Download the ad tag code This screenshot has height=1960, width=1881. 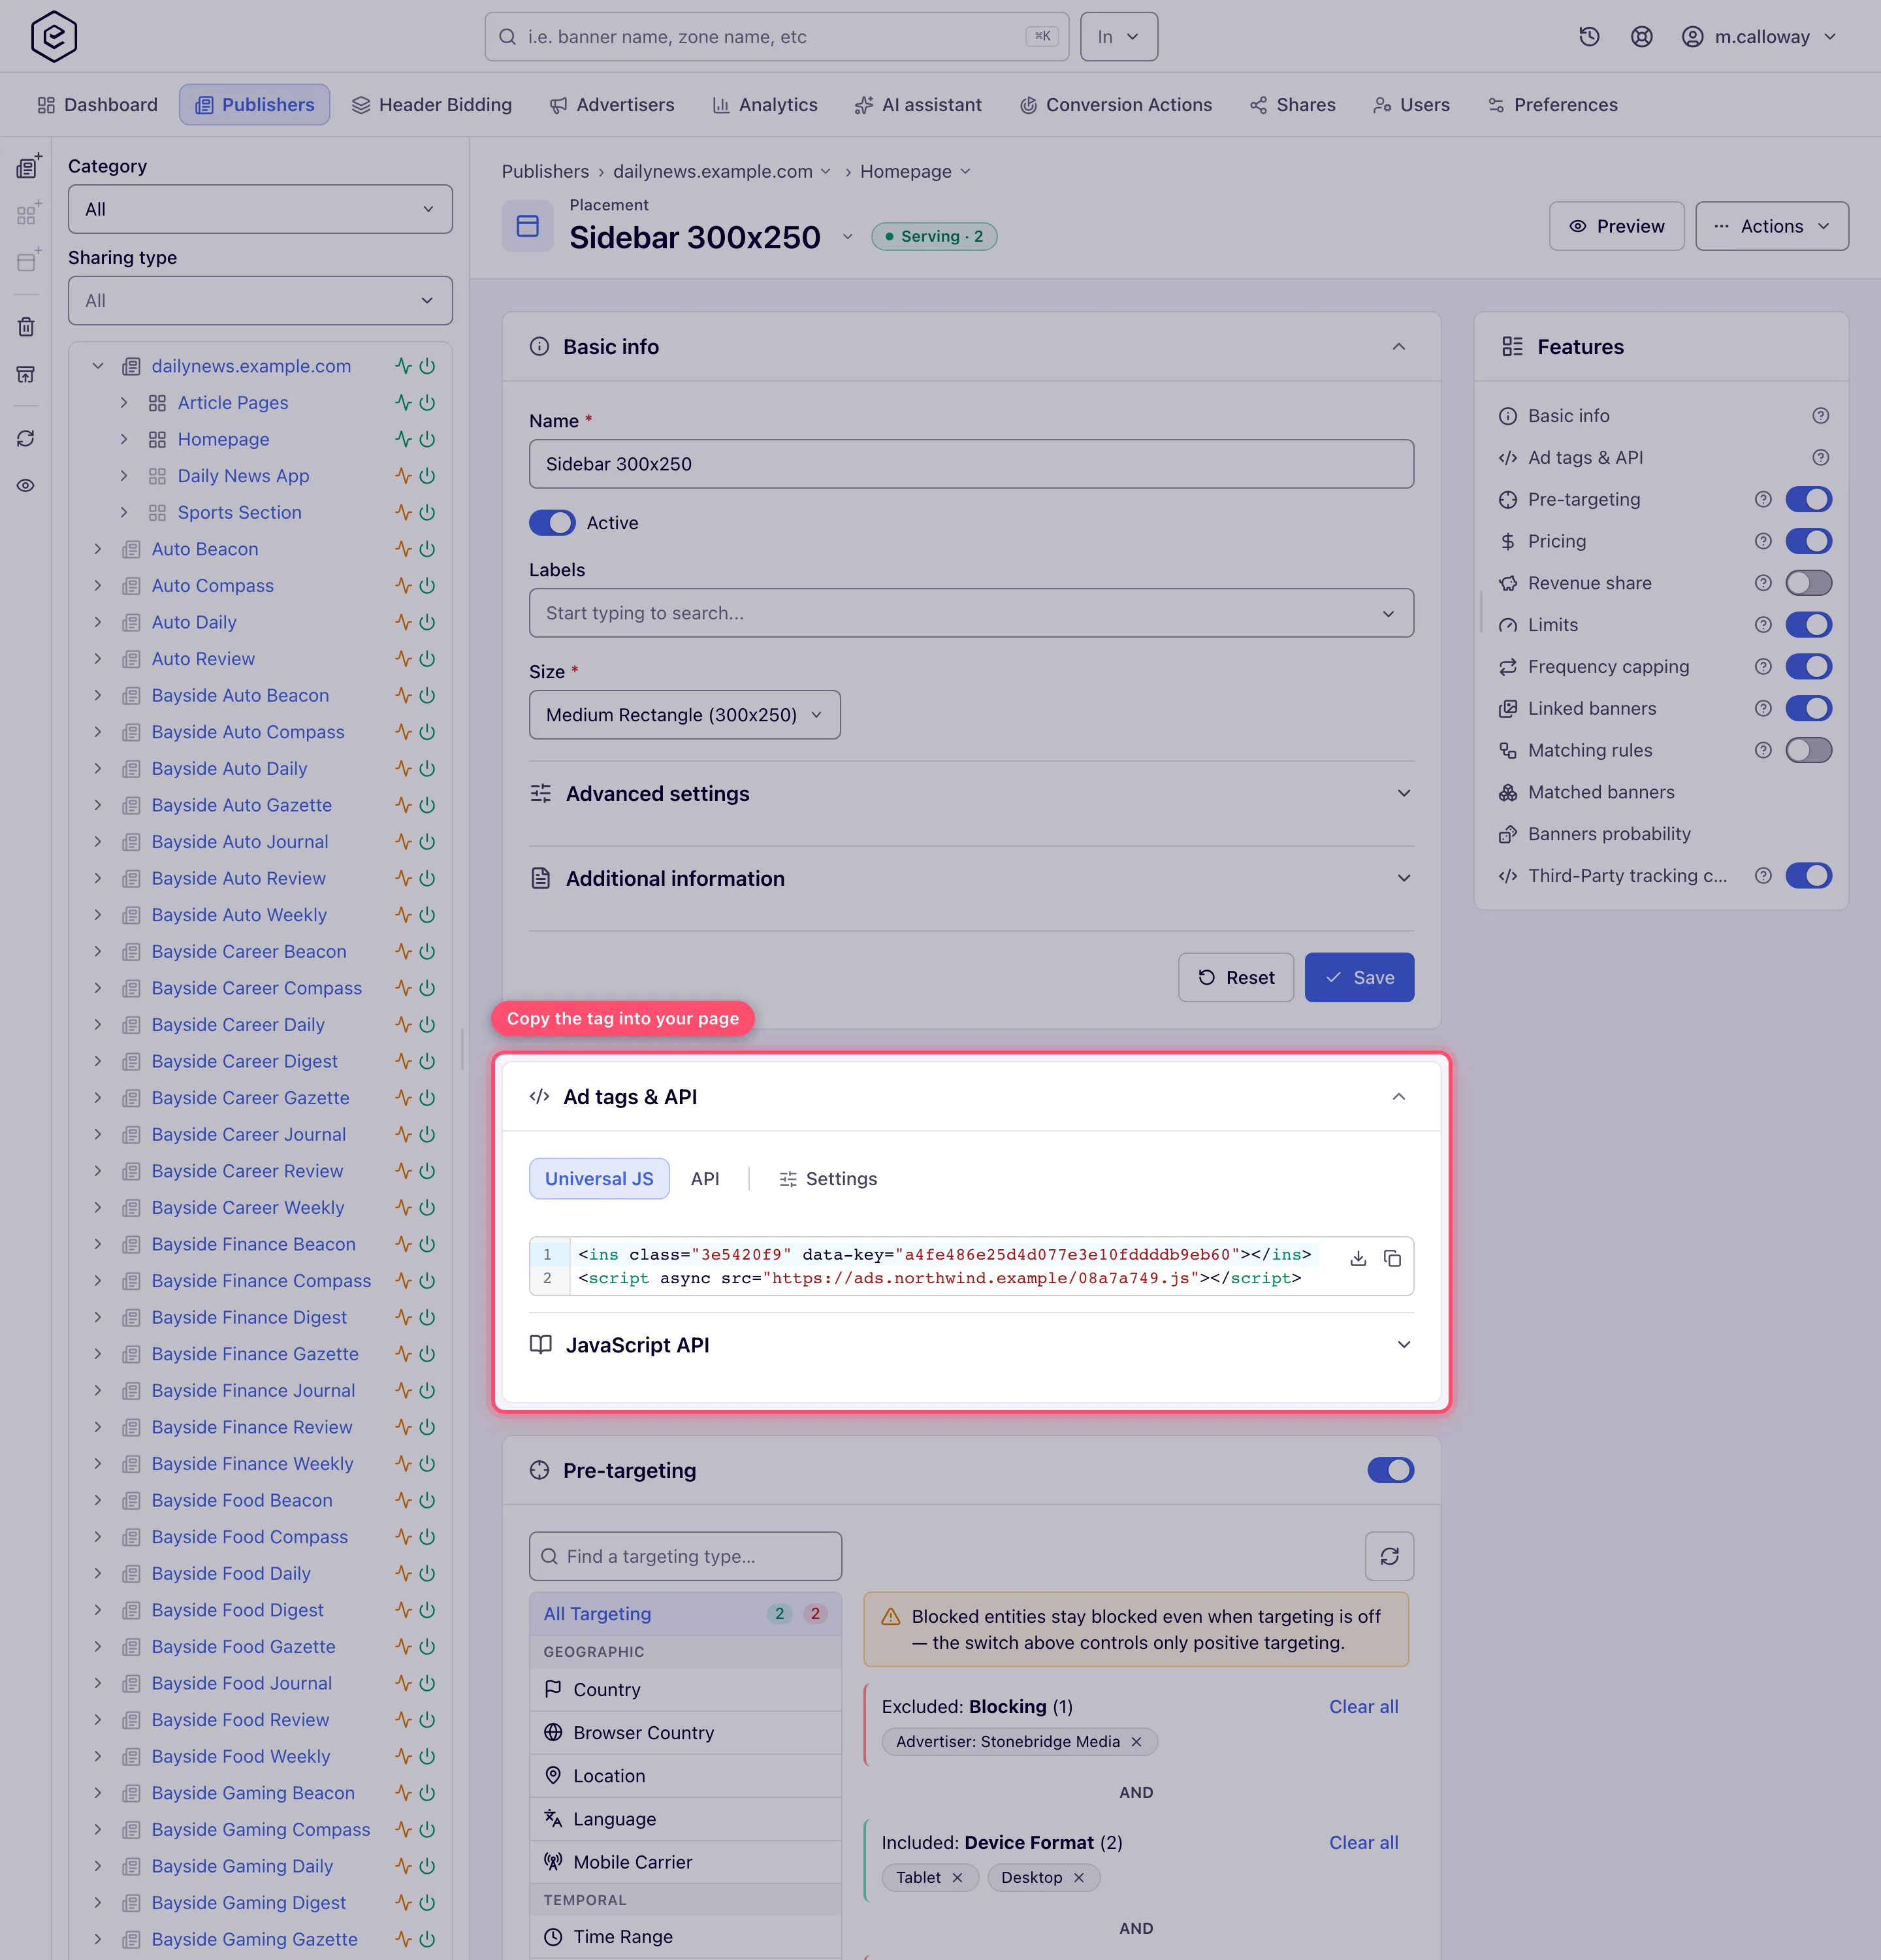pos(1358,1258)
